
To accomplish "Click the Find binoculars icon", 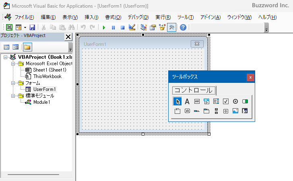I will tap(71, 27).
